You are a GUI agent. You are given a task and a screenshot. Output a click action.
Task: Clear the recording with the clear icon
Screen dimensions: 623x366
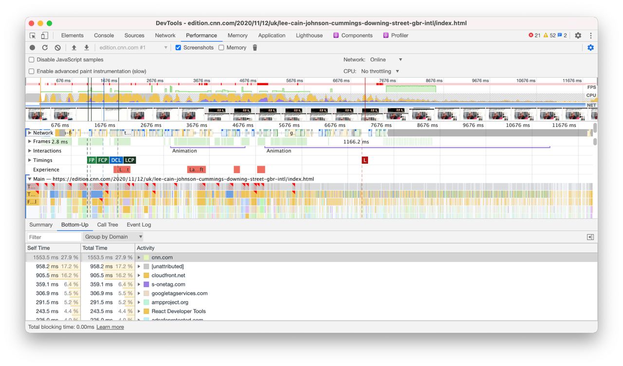[x=57, y=48]
